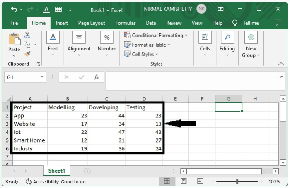Viewport: 290px width, 188px height.
Task: Click the Paste clipboard icon
Action: point(15,39)
